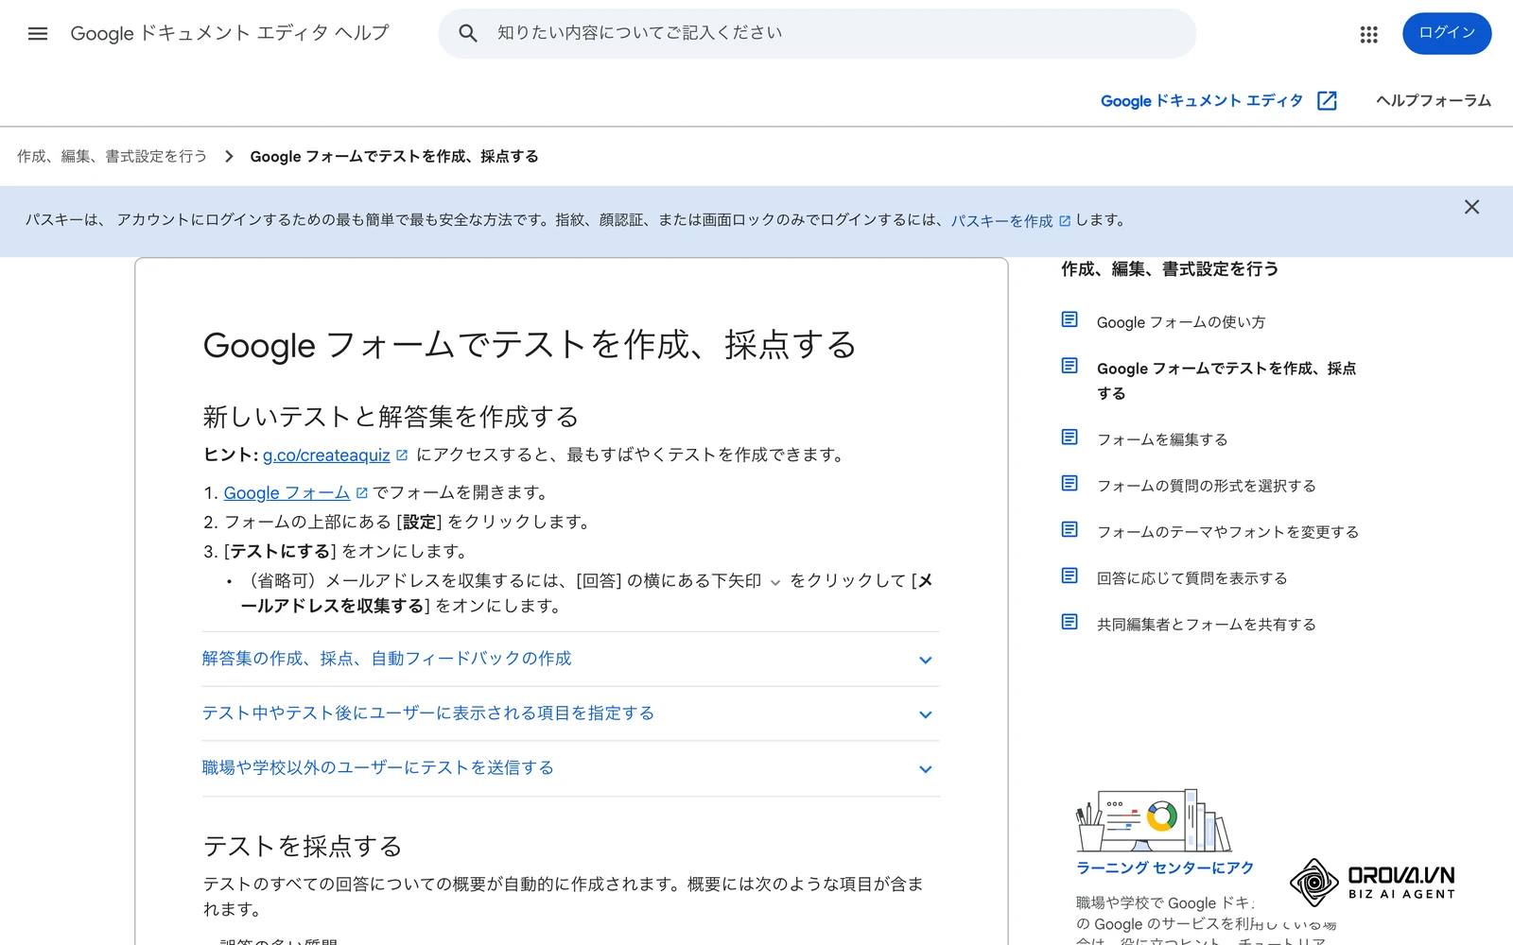Open sidebar article Google フォームの使い方
This screenshot has height=945, width=1513.
(x=1181, y=322)
